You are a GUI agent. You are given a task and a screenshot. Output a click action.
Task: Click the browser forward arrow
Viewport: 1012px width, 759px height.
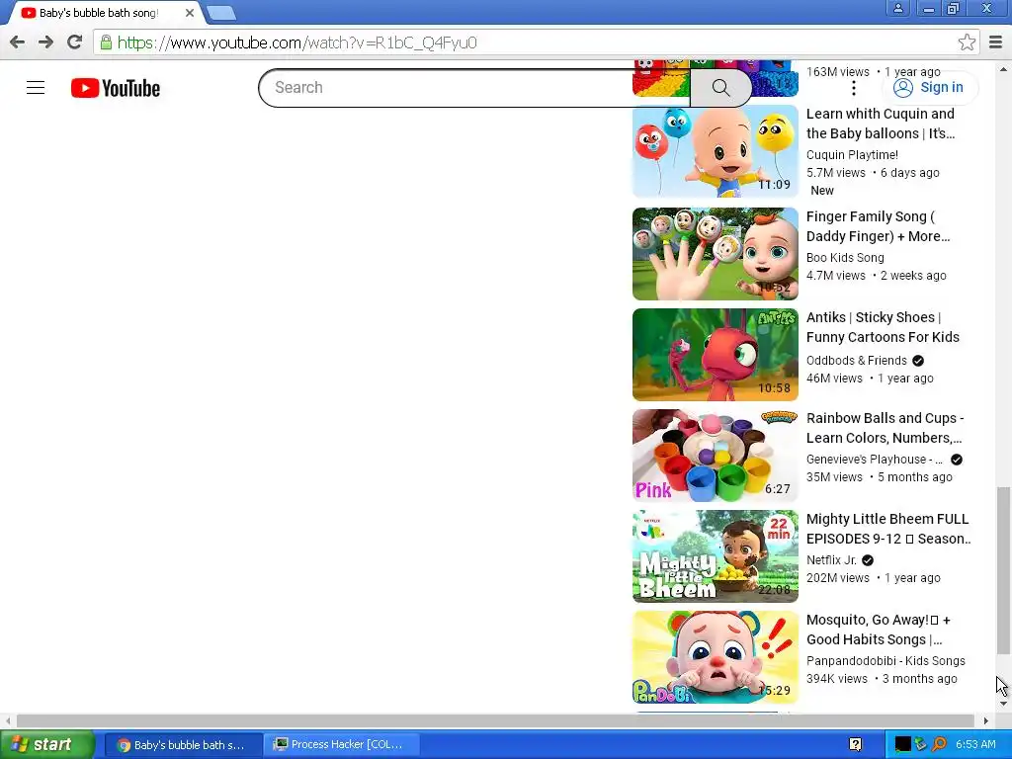pyautogui.click(x=45, y=42)
